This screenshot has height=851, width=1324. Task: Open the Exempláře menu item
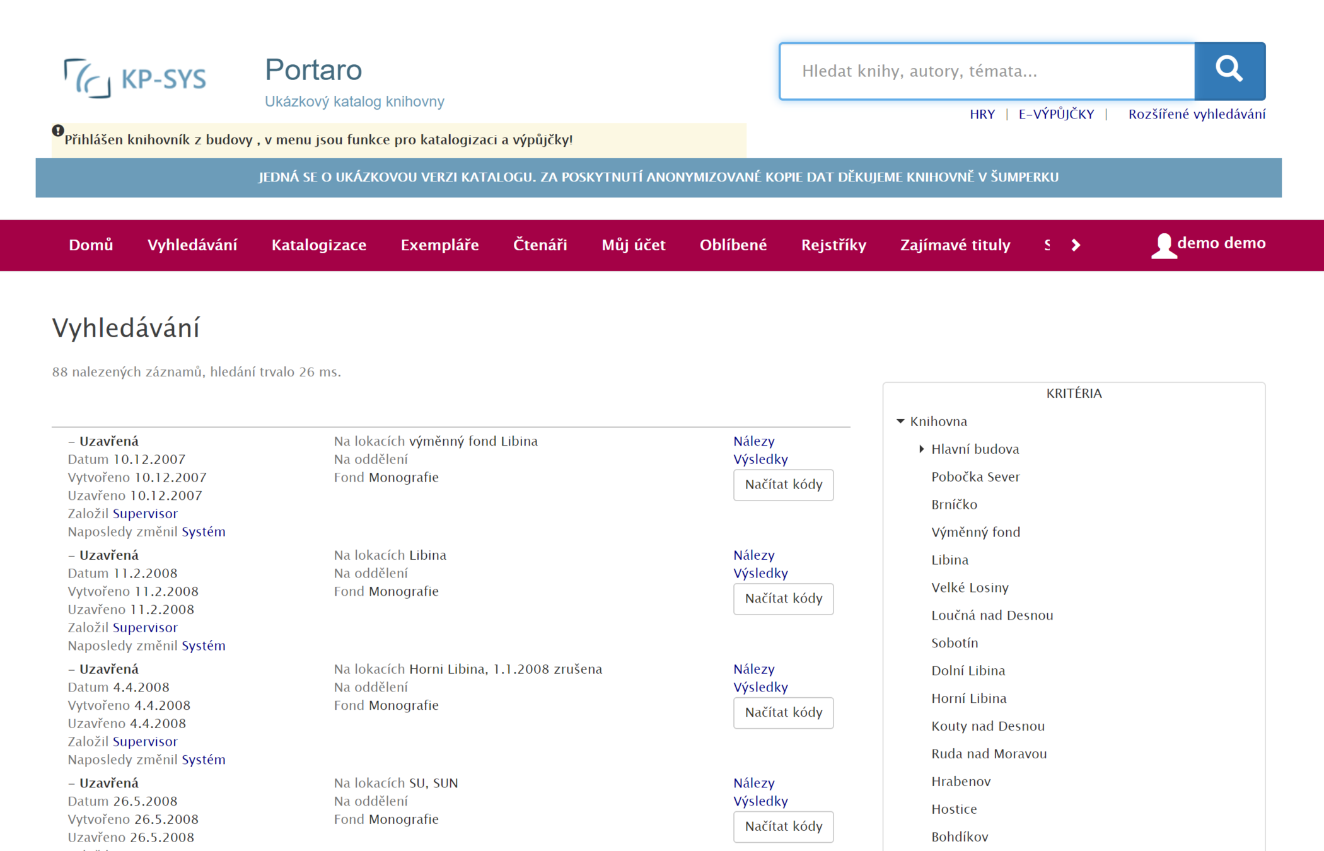tap(439, 245)
